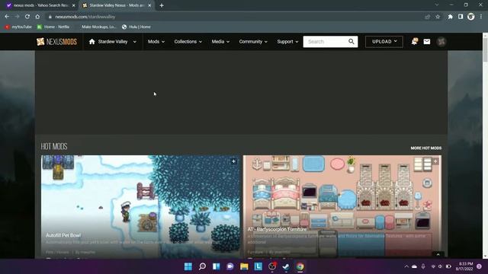Screen dimensions: 488x274
Task: Click plus icon on Autofill Pet Bowl card
Action: [233, 161]
